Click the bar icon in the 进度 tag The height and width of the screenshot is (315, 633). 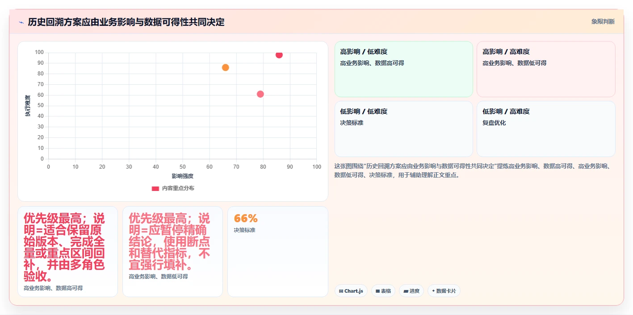click(406, 291)
